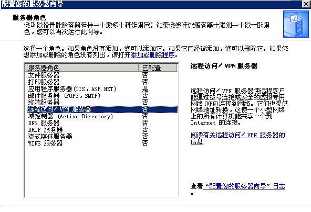Click the 是 status of 应用程序服务器
Viewport: 311px width, 212px height.
click(x=145, y=89)
